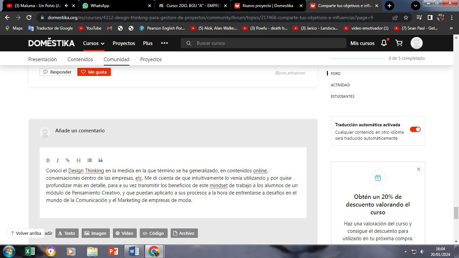Click the browser address bar URL
Image resolution: width=459 pixels, height=258 pixels.
click(210, 17)
